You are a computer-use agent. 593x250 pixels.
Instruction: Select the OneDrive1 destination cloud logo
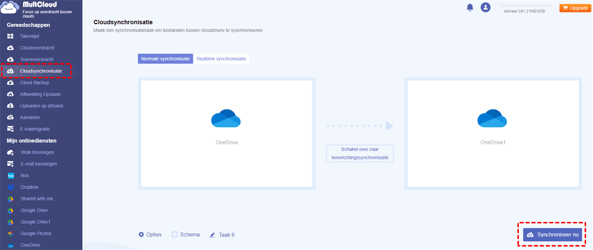492,118
